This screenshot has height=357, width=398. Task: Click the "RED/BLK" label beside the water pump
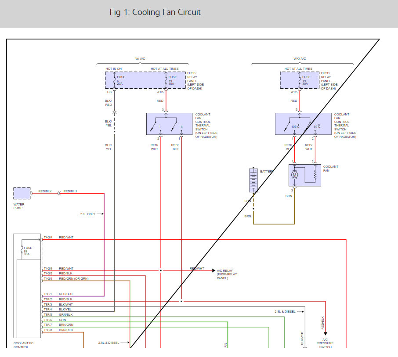click(x=45, y=191)
